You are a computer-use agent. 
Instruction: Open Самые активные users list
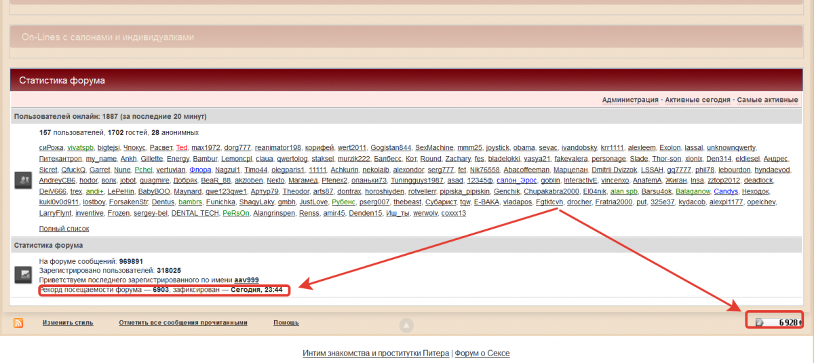tap(767, 100)
